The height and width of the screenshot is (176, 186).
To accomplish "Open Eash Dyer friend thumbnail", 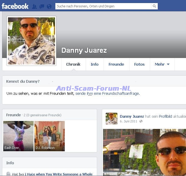I will [x=18, y=136].
